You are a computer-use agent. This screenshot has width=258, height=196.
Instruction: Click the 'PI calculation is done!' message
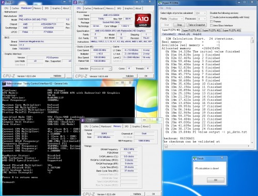coord(207,168)
